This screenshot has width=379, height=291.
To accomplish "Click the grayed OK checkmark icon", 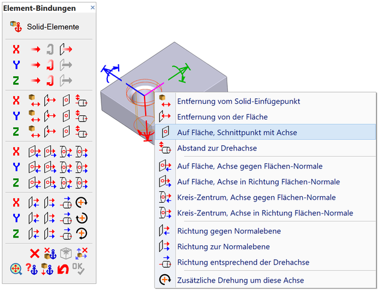I will 79,269.
